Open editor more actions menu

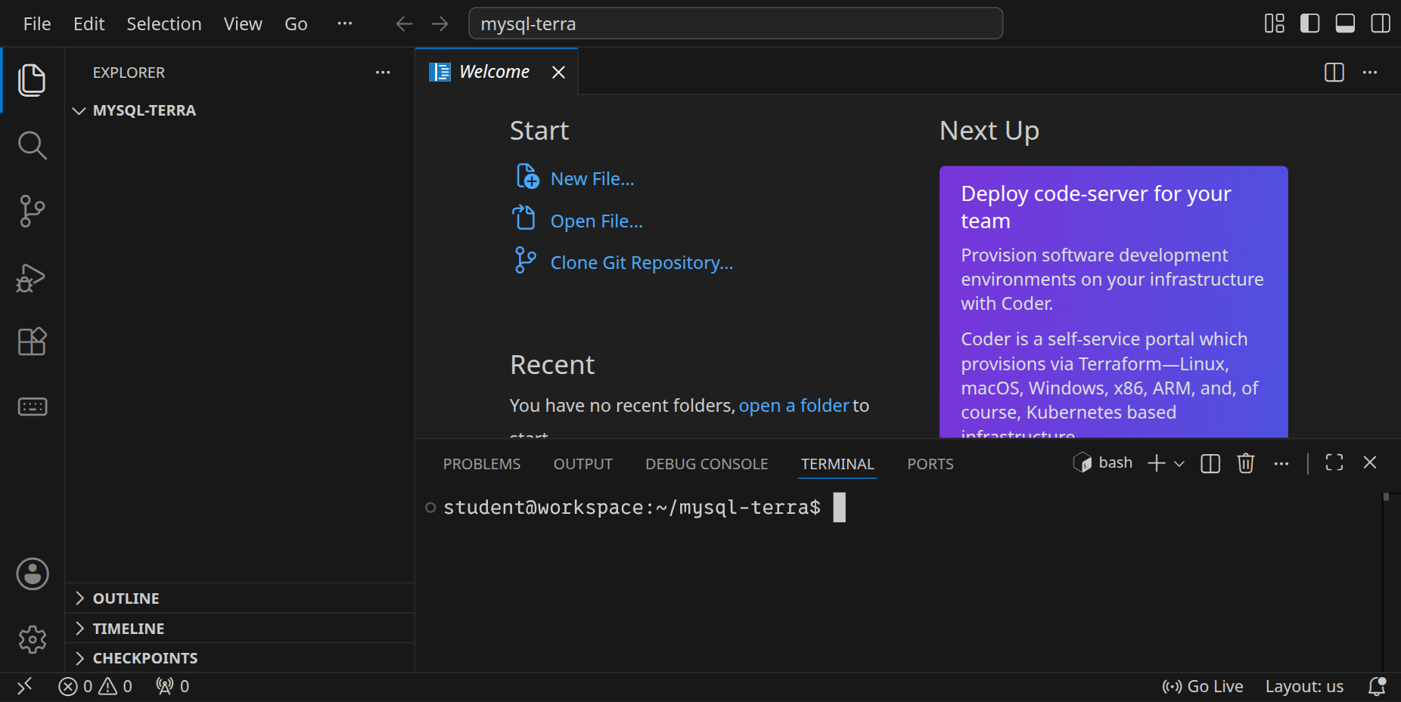tap(1370, 73)
